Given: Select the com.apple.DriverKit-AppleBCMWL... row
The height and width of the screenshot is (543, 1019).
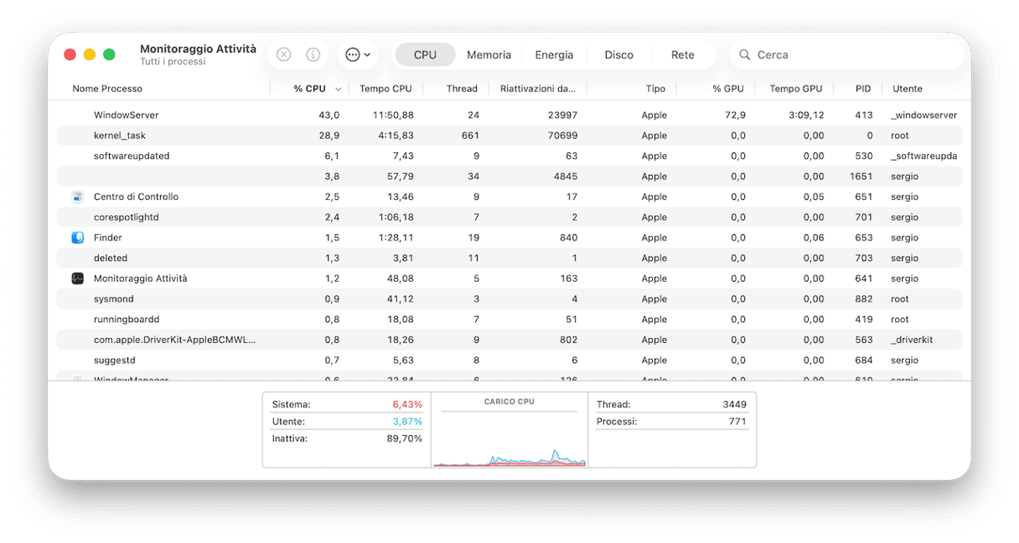Looking at the screenshot, I should pyautogui.click(x=509, y=340).
